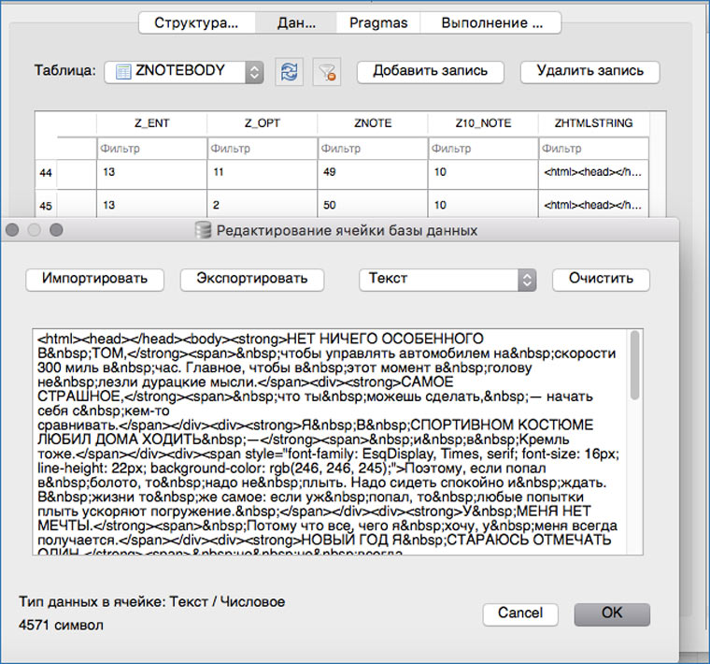This screenshot has width=710, height=664.
Task: Sort by the Z_ENT column header
Action: pyautogui.click(x=151, y=123)
